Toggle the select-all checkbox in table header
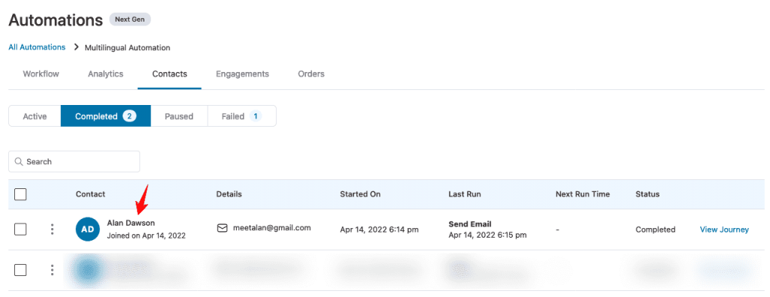The width and height of the screenshot is (770, 297). click(x=20, y=194)
